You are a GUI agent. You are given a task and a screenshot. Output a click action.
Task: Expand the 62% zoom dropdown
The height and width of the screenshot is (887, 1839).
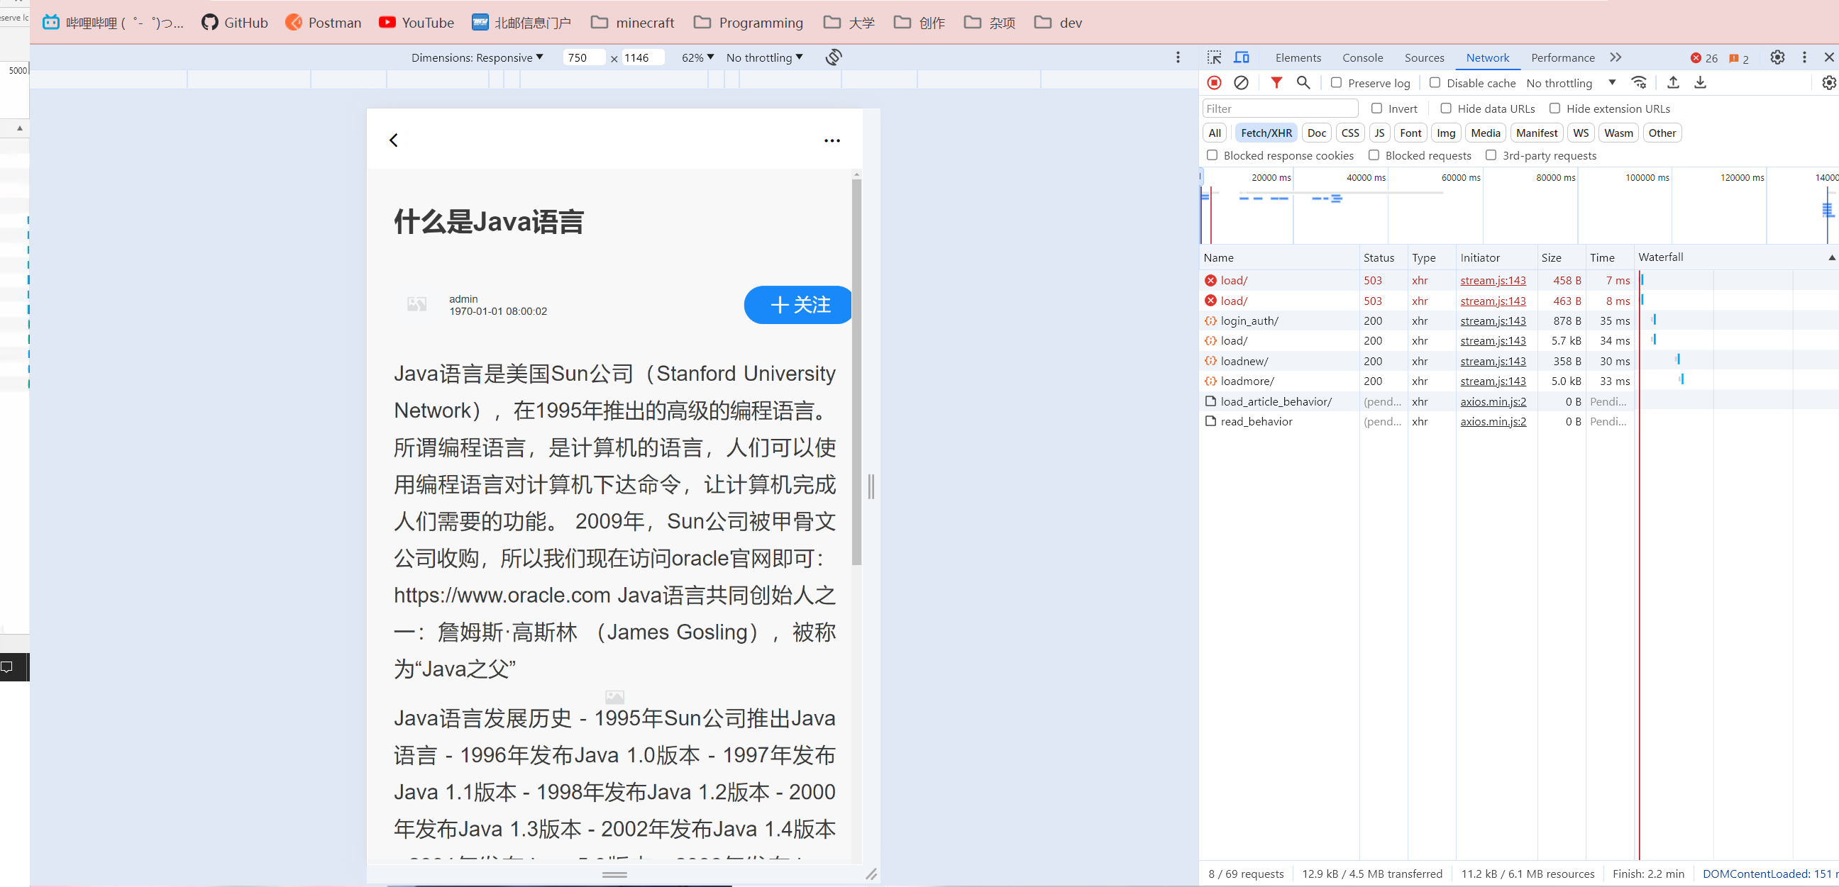point(697,57)
